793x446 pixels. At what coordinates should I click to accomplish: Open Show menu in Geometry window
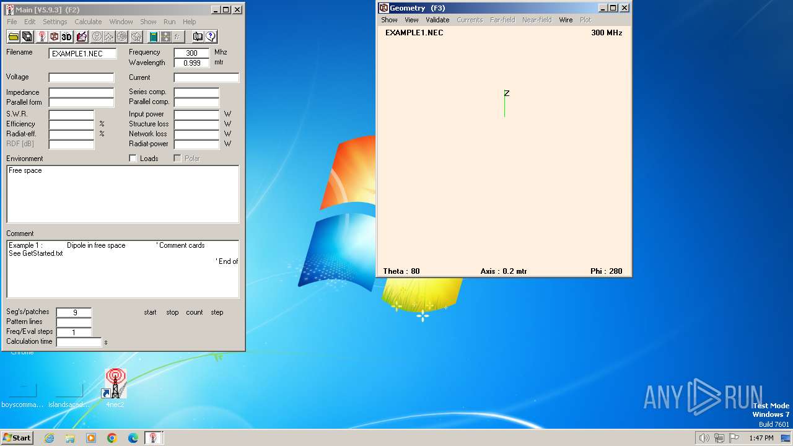(x=389, y=20)
